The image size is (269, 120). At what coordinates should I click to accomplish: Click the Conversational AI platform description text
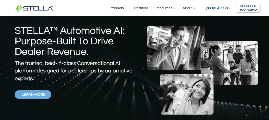click(74, 71)
